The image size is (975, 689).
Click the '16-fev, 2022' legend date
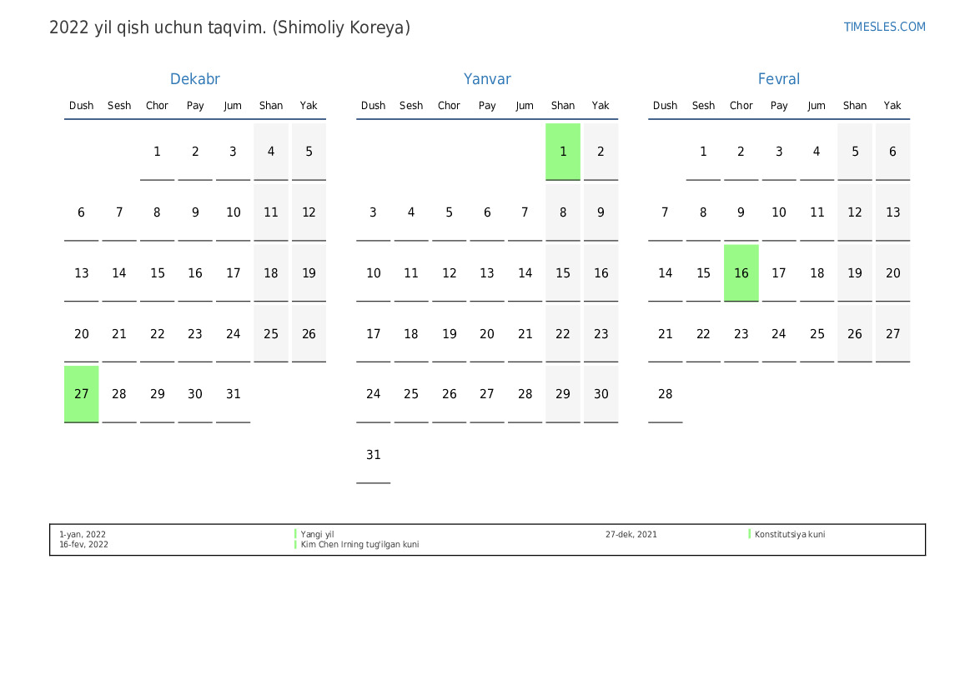coord(84,544)
